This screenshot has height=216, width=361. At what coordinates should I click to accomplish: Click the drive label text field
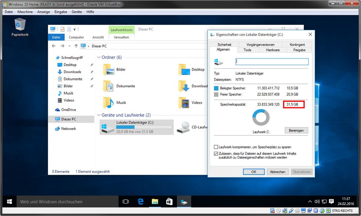pyautogui.click(x=272, y=62)
